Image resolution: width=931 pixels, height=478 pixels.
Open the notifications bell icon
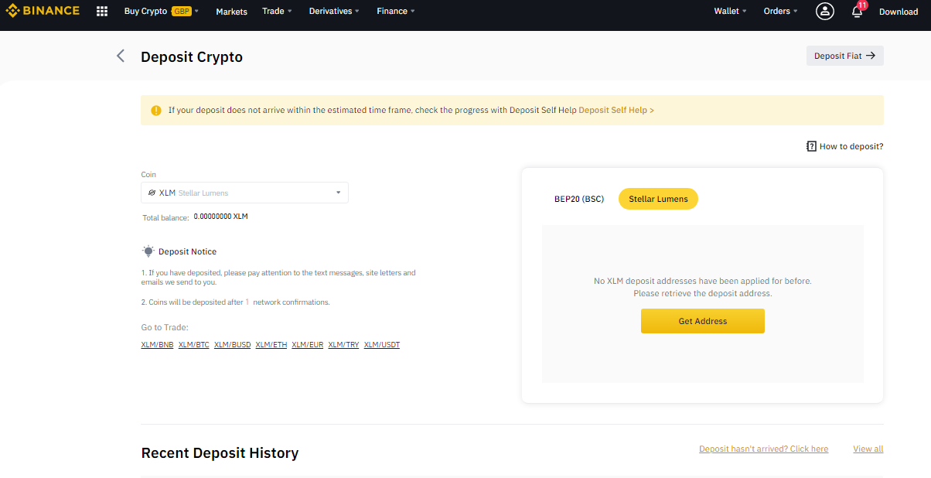point(857,12)
